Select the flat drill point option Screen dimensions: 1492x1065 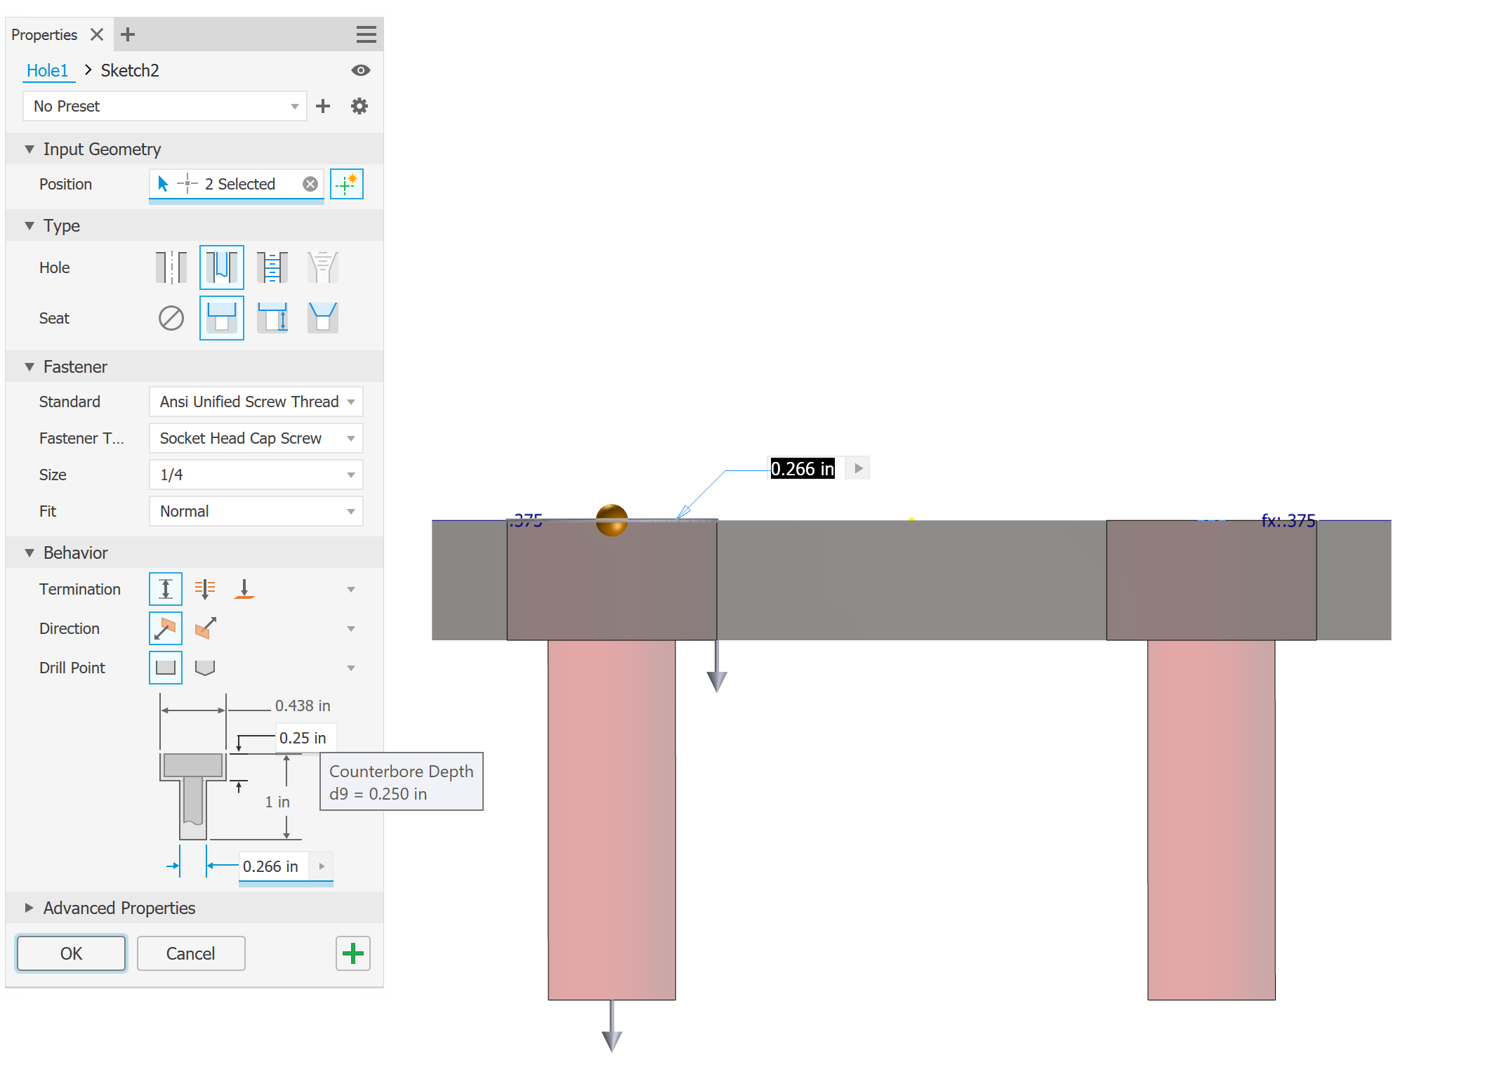click(165, 667)
